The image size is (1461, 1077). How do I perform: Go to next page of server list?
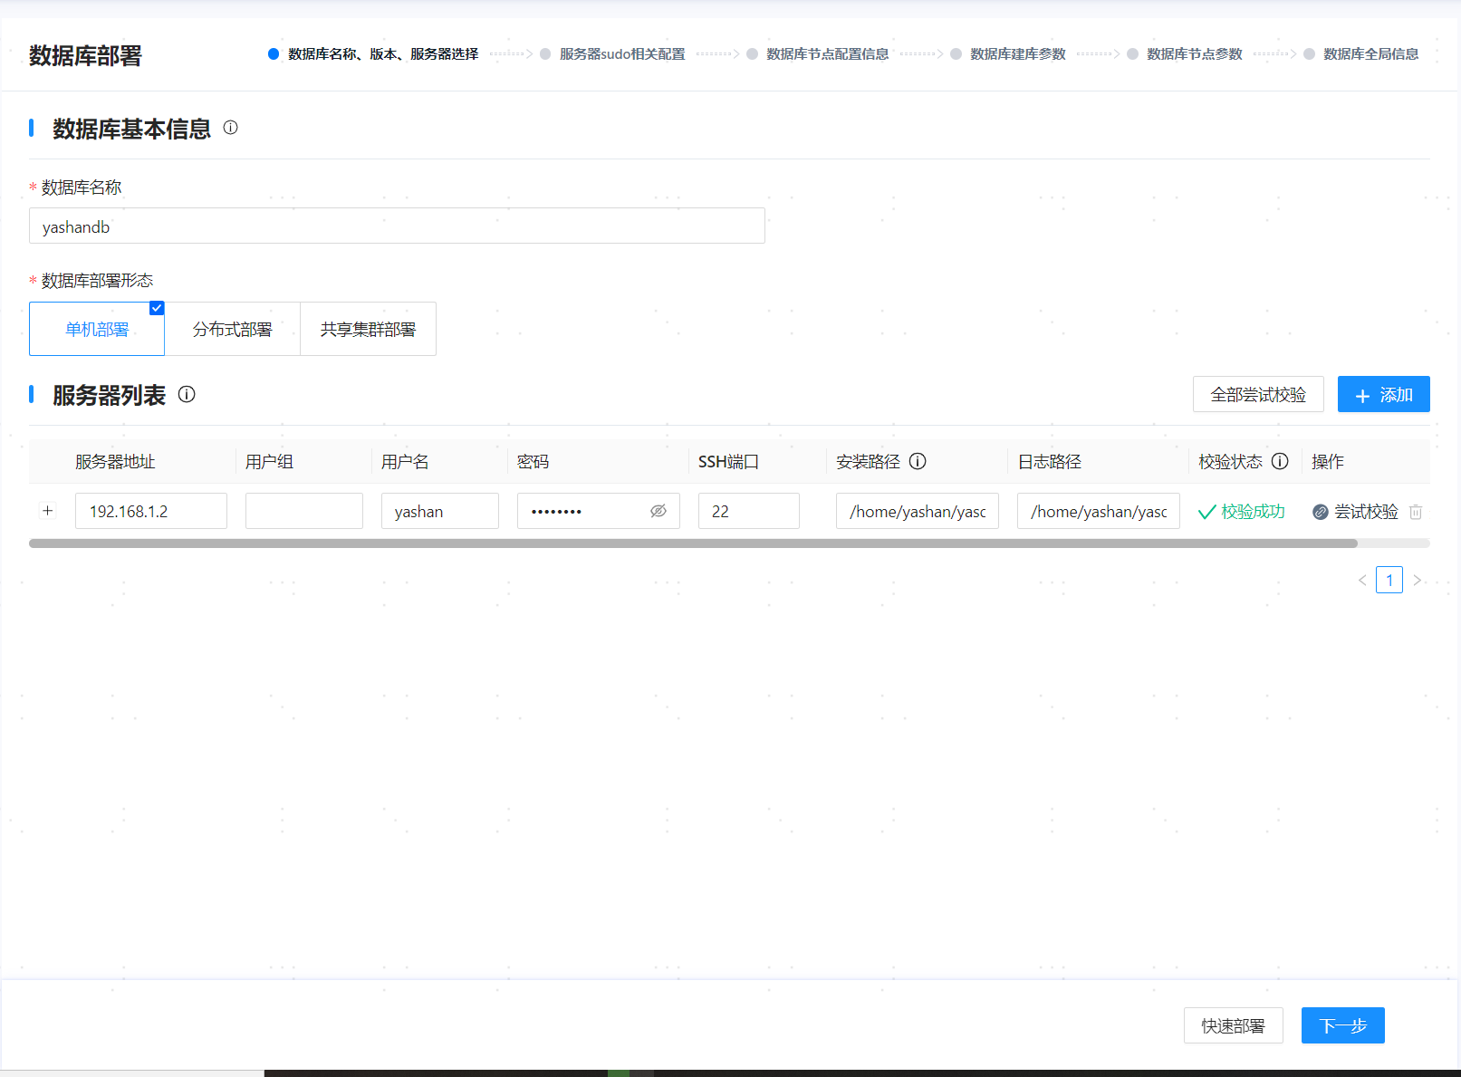1418,580
